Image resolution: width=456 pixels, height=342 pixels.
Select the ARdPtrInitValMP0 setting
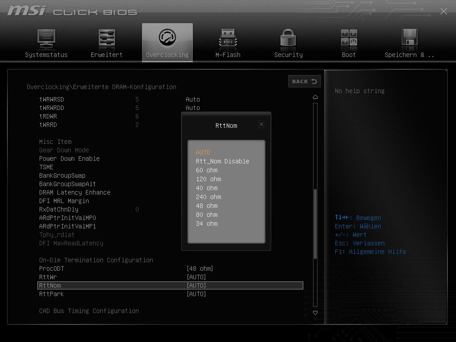click(68, 218)
